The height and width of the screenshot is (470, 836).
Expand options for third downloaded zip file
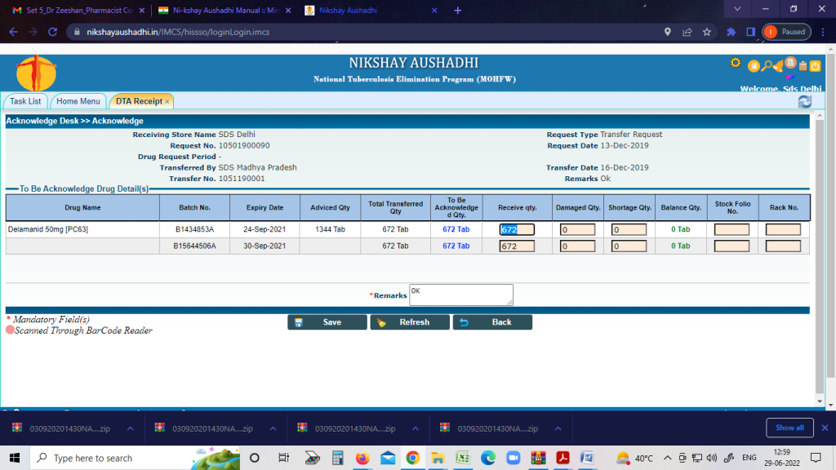point(416,428)
